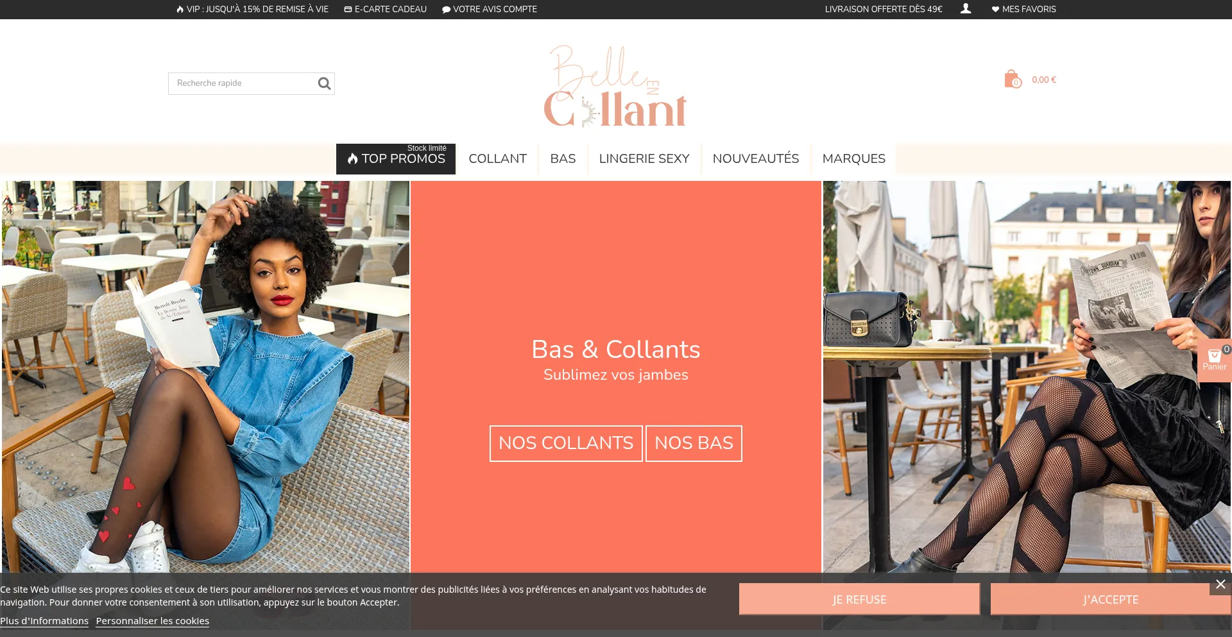Viewport: 1232px width, 637px height.
Task: Expand the LINGERIE SEXY menu
Action: pyautogui.click(x=644, y=159)
